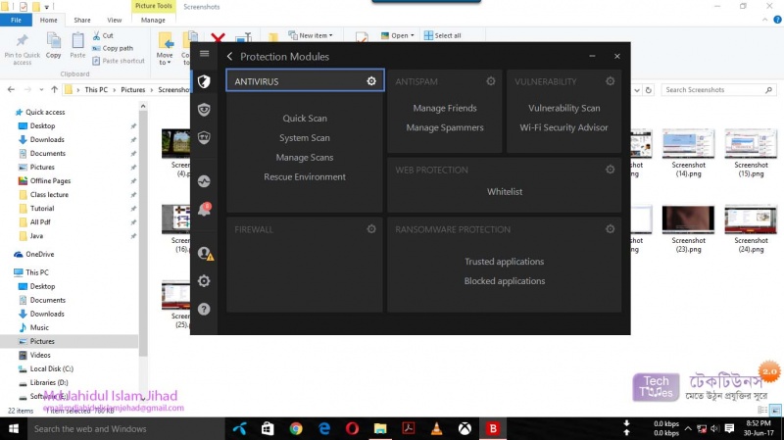Click Pin to Quick access in ribbon
The image size is (784, 440).
point(22,50)
